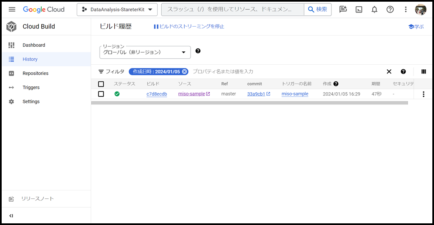The height and width of the screenshot is (225, 434).
Task: Clear the filter with the X icon
Action: 389,71
